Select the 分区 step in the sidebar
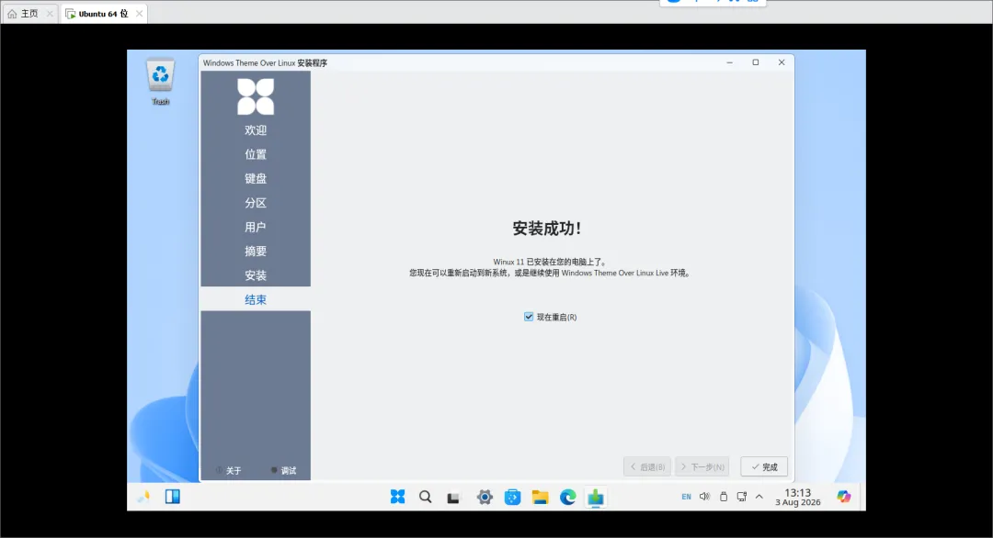Viewport: 993px width, 538px height. pos(256,203)
